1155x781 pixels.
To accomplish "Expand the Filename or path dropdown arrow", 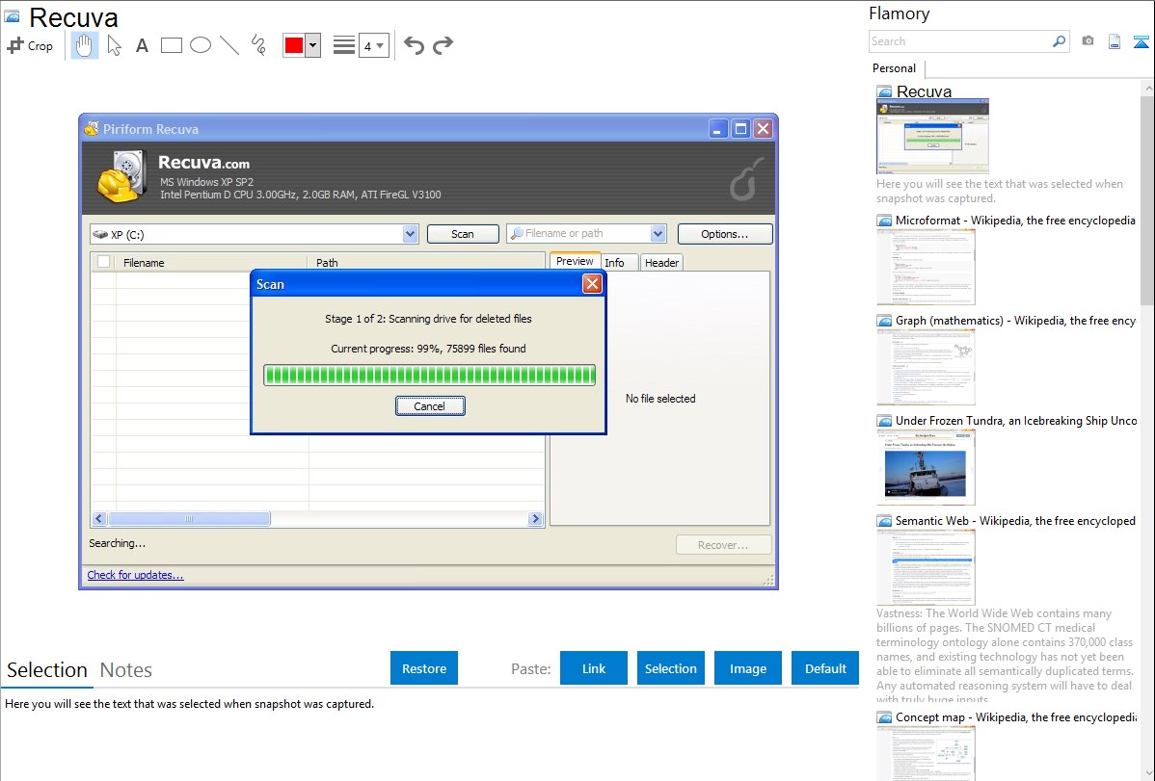I will [658, 234].
